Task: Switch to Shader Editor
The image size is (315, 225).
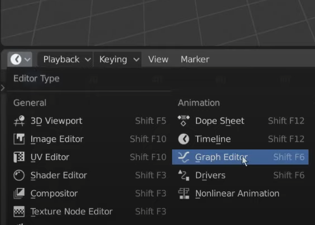Action: pos(89,175)
